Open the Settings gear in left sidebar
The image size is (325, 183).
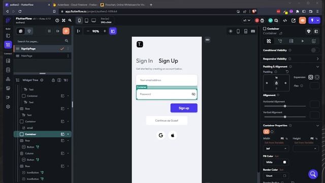click(x=8, y=107)
